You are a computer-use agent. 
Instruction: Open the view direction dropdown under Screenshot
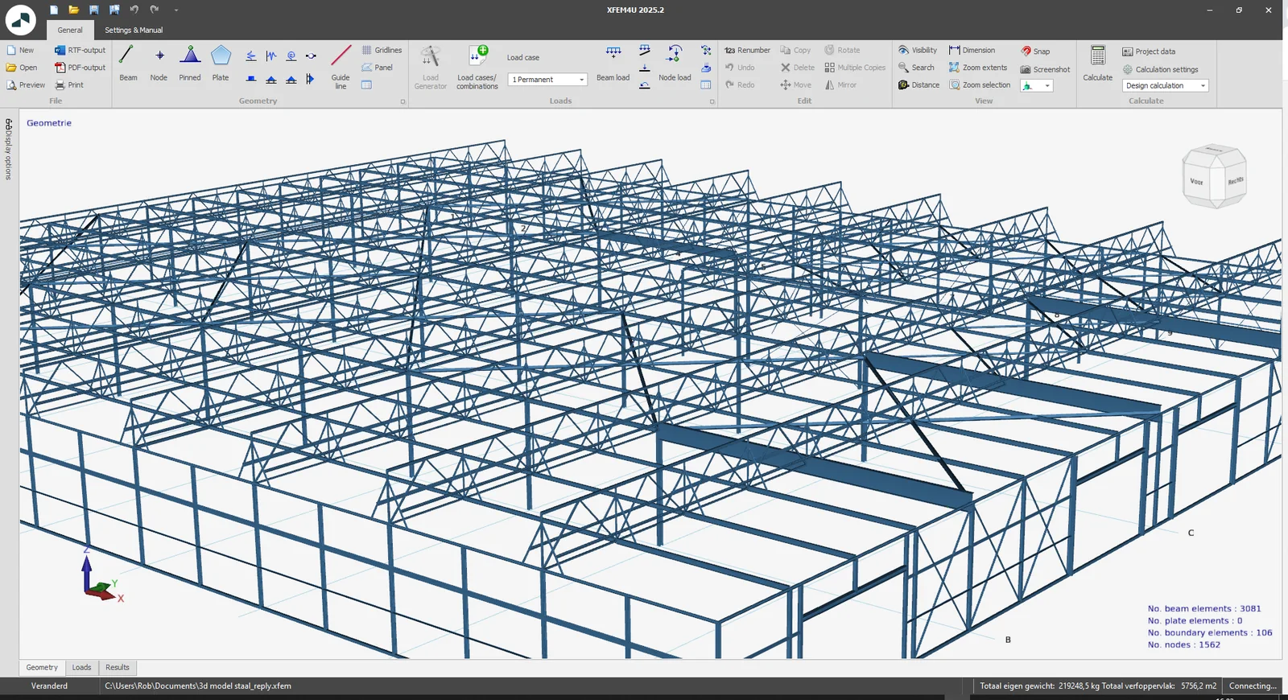[x=1036, y=85]
